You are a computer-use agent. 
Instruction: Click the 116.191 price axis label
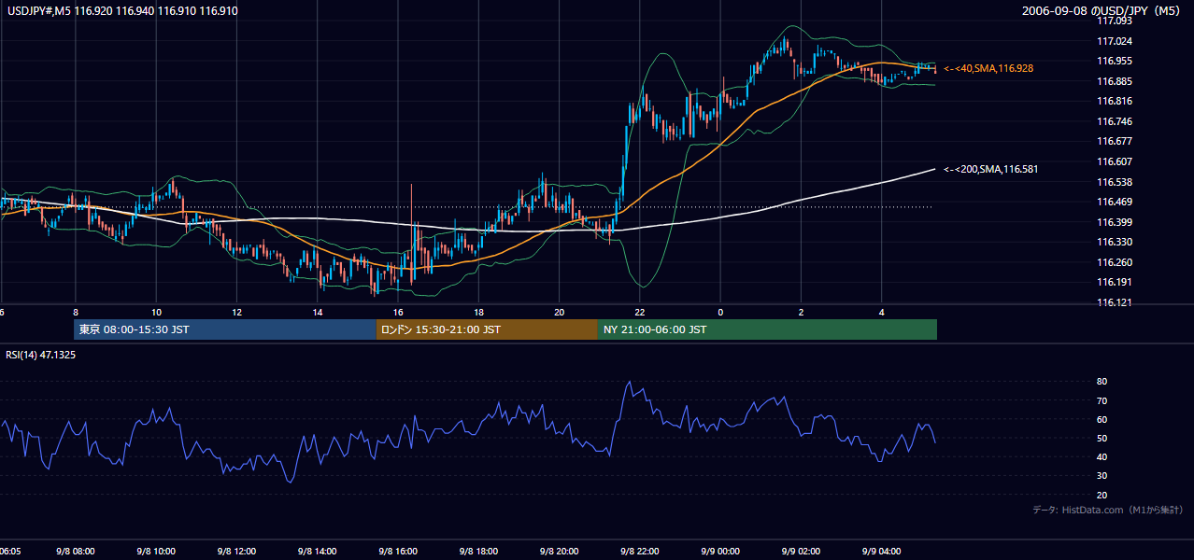click(x=1116, y=282)
